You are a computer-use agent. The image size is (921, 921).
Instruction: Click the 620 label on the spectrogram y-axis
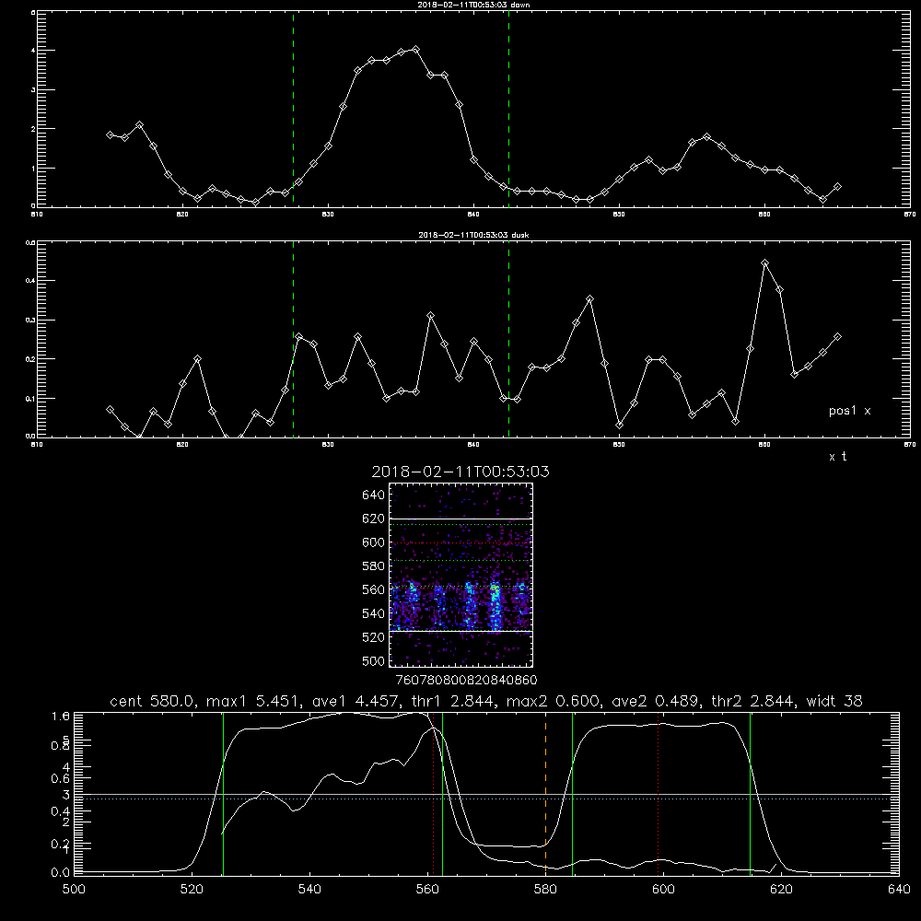[x=374, y=519]
